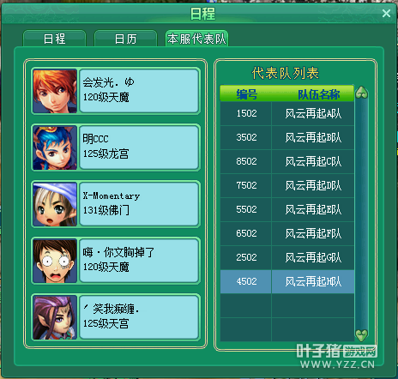This screenshot has width=398, height=379.
Task: Switch to the 日程 tab
Action: tap(54, 39)
